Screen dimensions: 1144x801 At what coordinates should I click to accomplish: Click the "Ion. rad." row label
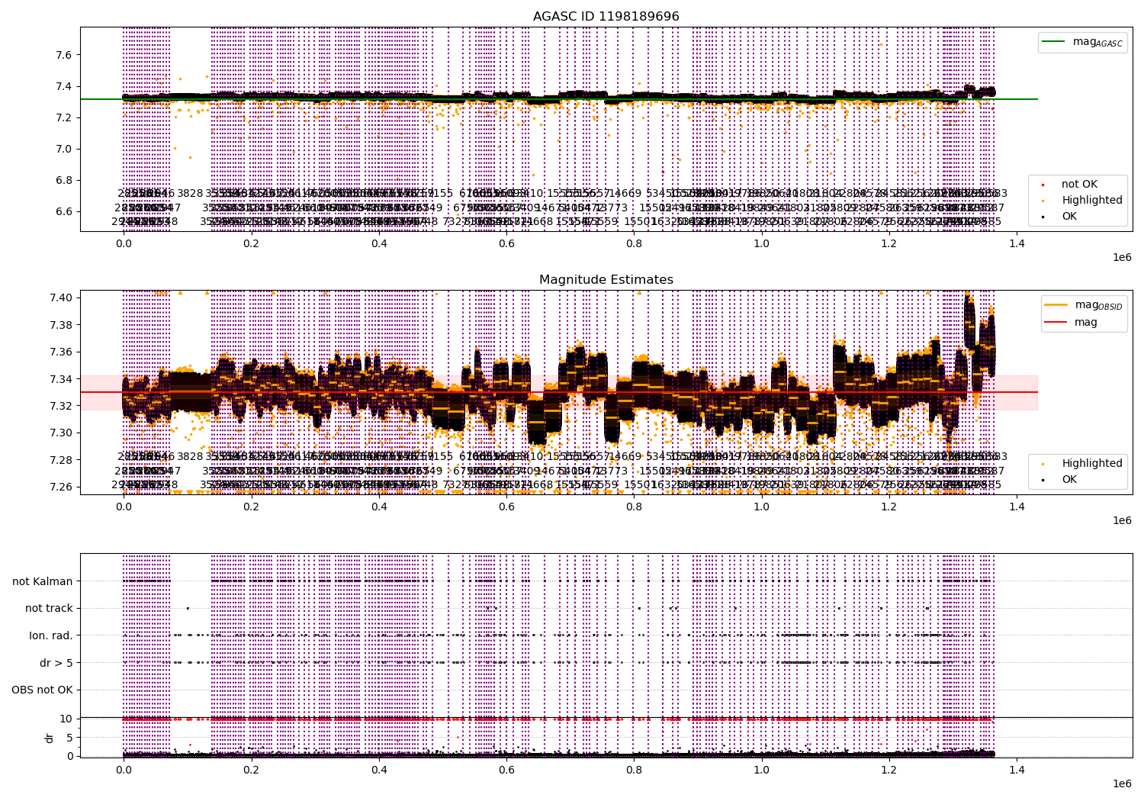click(51, 635)
